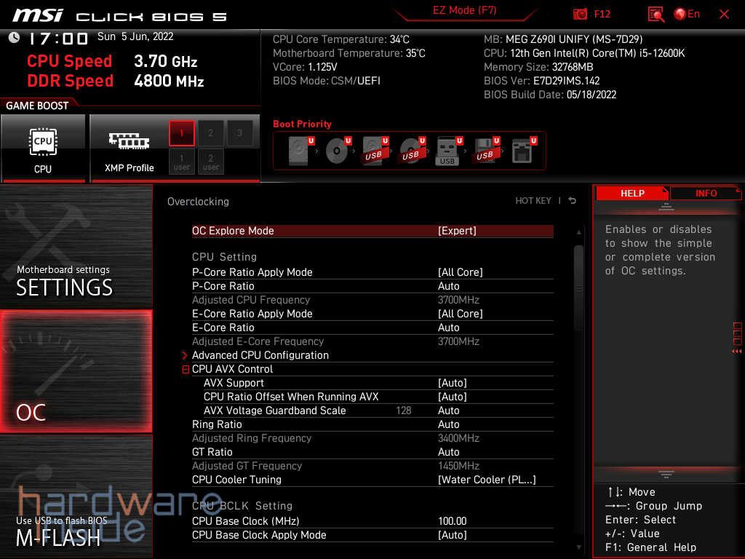Image resolution: width=745 pixels, height=559 pixels.
Task: Select the CPU overclocking icon
Action: point(43,143)
